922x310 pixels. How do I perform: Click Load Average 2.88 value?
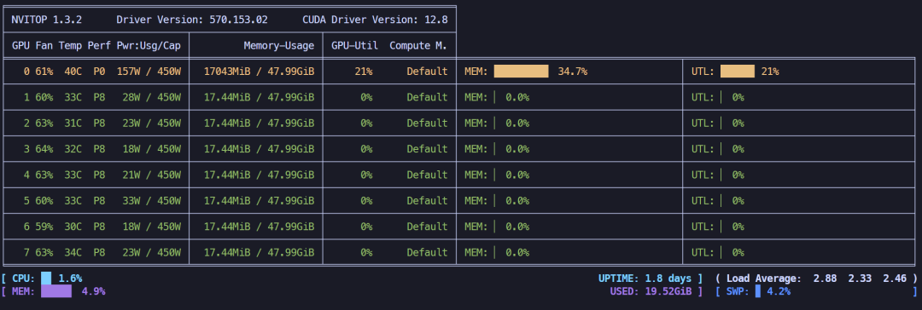point(826,278)
